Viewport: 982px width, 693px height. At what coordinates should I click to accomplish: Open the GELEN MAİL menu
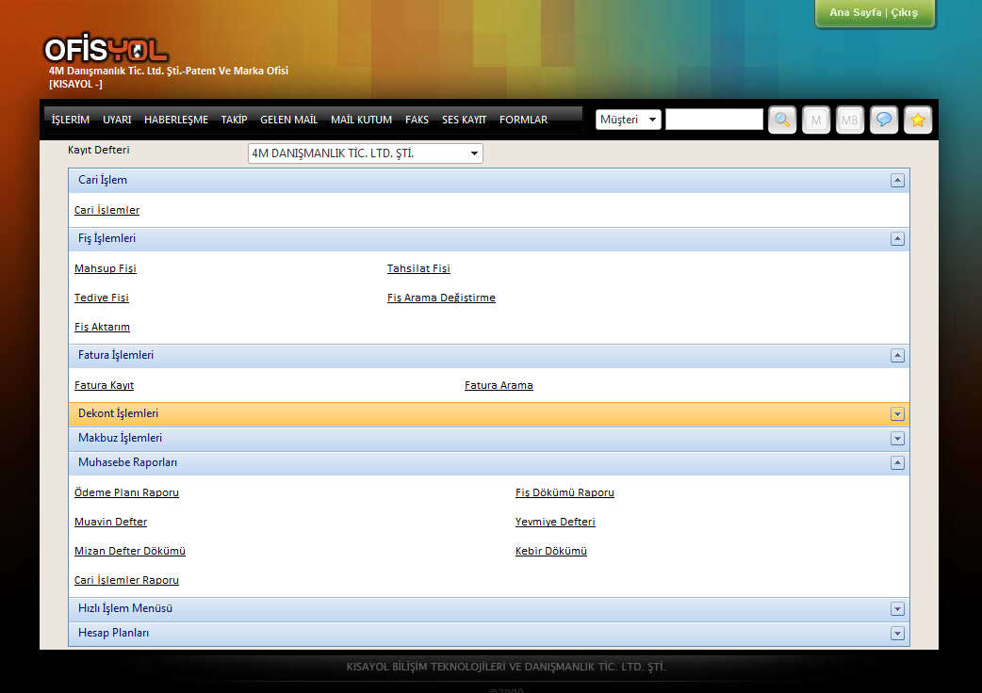pyautogui.click(x=289, y=120)
